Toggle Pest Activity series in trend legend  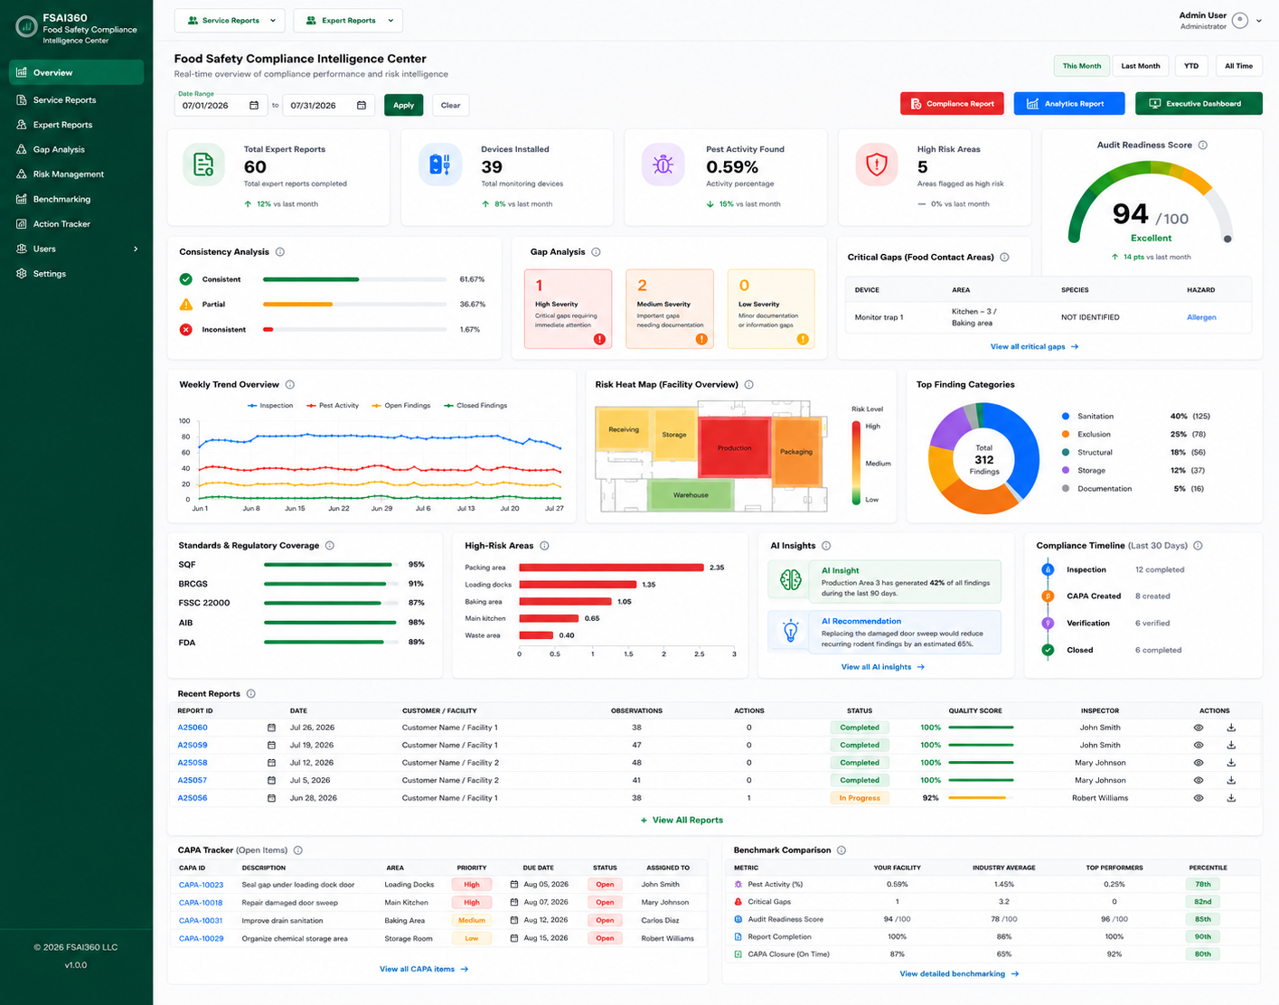tap(333, 406)
